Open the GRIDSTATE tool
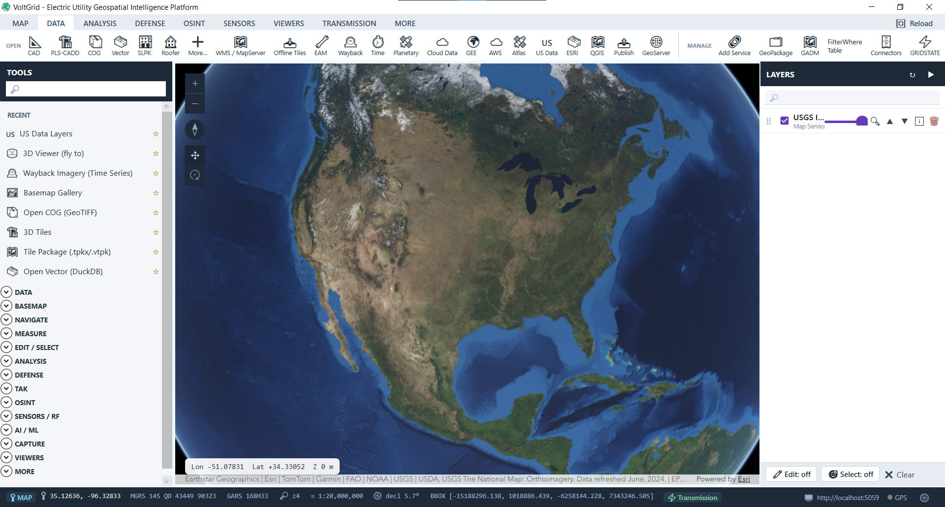 click(925, 46)
